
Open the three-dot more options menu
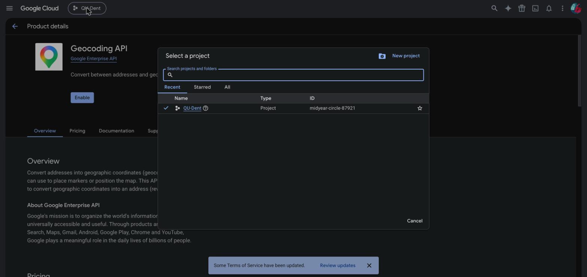[x=562, y=8]
